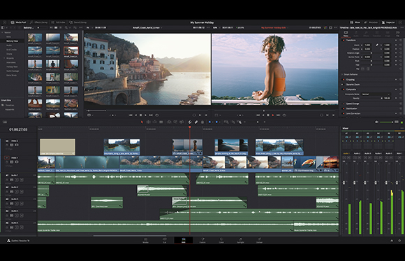Screen dimensions: 405x261
Task: Open the Effects Library panel
Action: 38,22
